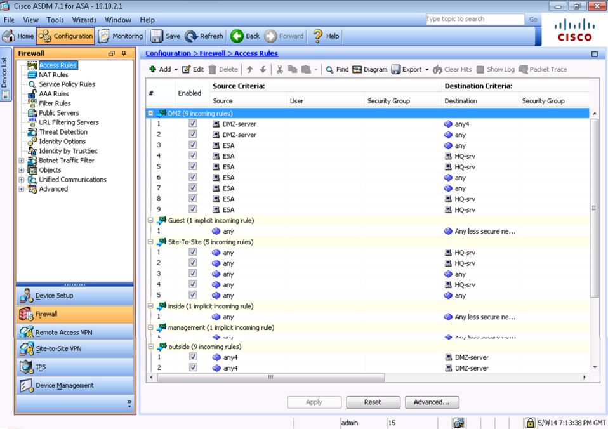Launch the Packet Trace tool
608x429 pixels.
point(543,70)
